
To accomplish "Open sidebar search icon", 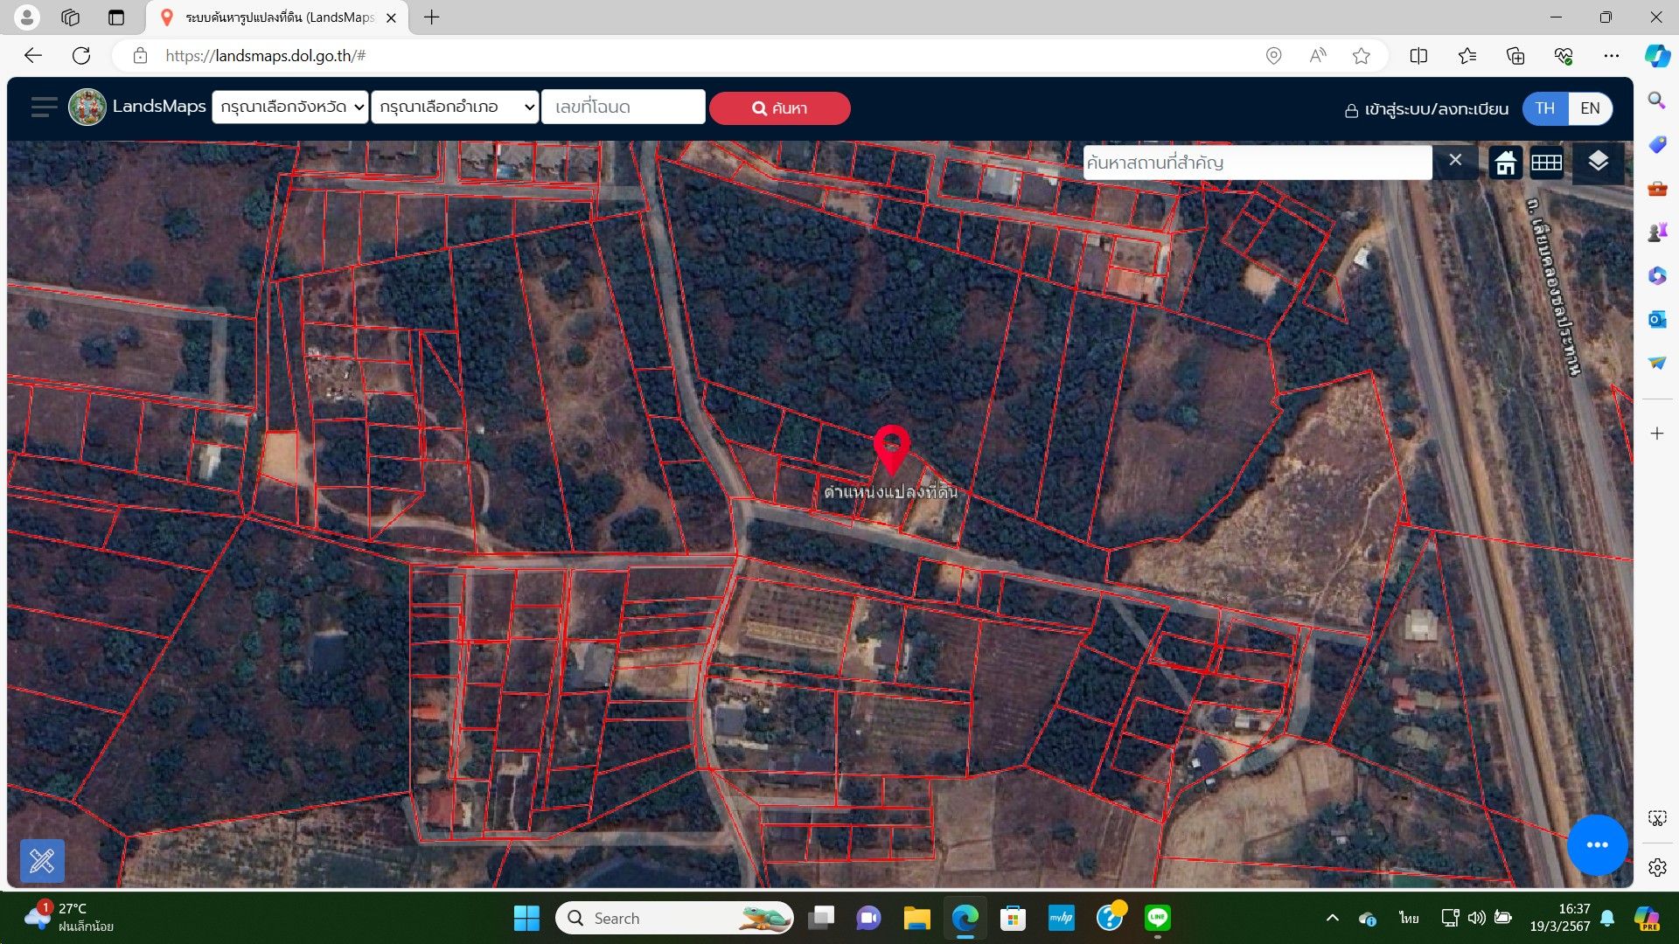I will coord(1657,101).
